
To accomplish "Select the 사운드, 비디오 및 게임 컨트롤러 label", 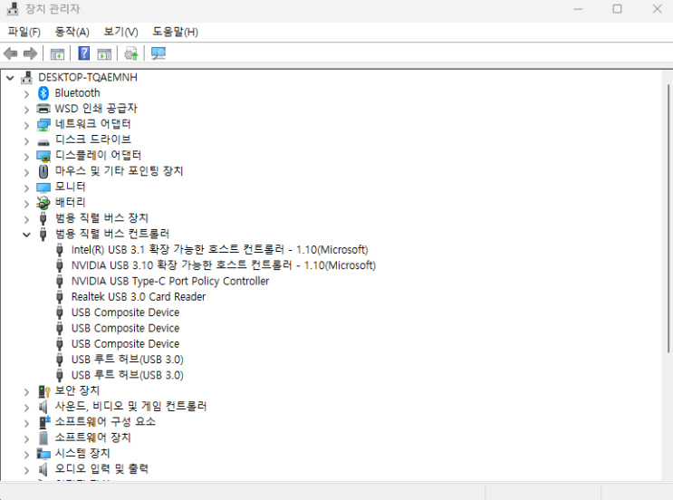I will click(131, 407).
